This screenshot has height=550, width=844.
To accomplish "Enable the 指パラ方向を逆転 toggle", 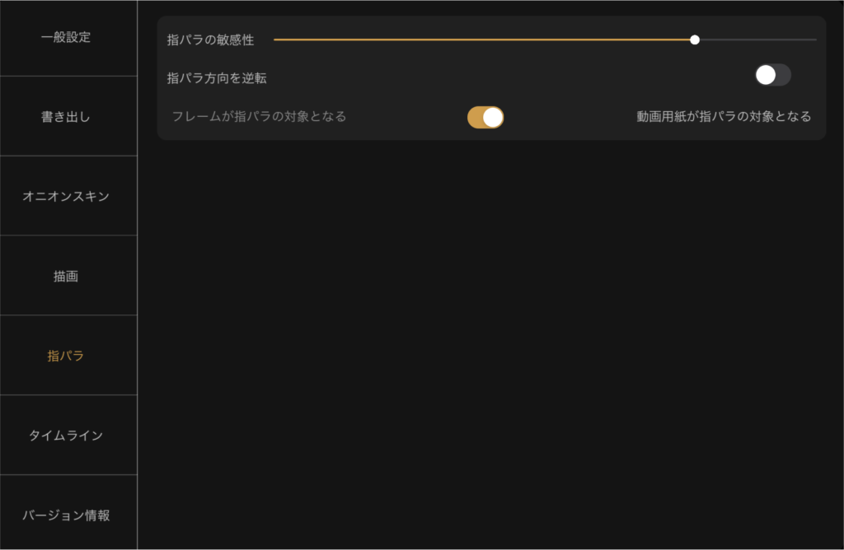I will 772,75.
